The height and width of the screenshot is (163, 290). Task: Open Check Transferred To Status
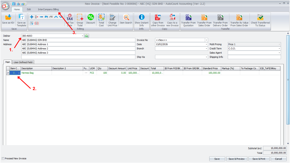[x=260, y=18]
